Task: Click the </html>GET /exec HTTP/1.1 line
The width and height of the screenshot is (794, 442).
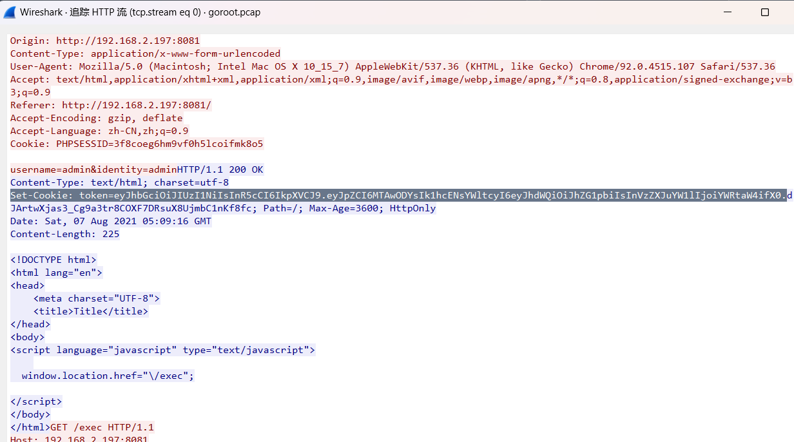Action: click(82, 427)
